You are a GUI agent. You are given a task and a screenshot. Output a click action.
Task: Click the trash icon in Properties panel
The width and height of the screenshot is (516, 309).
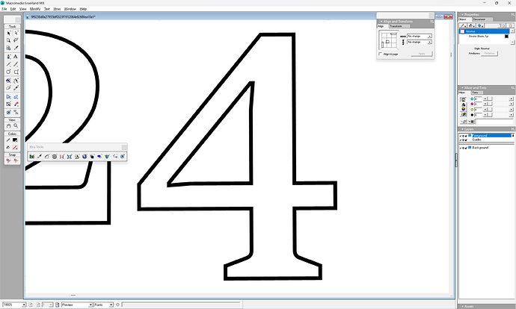(511, 25)
